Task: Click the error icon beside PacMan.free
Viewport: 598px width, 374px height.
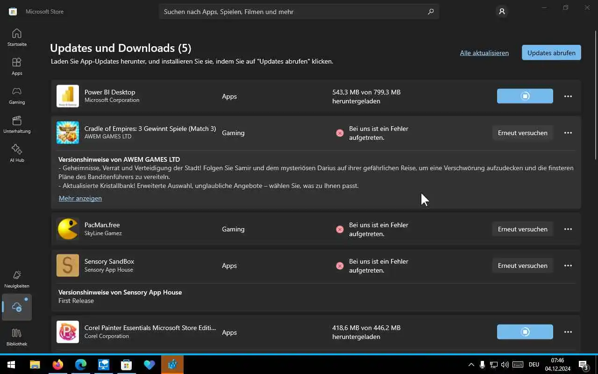Action: (x=340, y=230)
